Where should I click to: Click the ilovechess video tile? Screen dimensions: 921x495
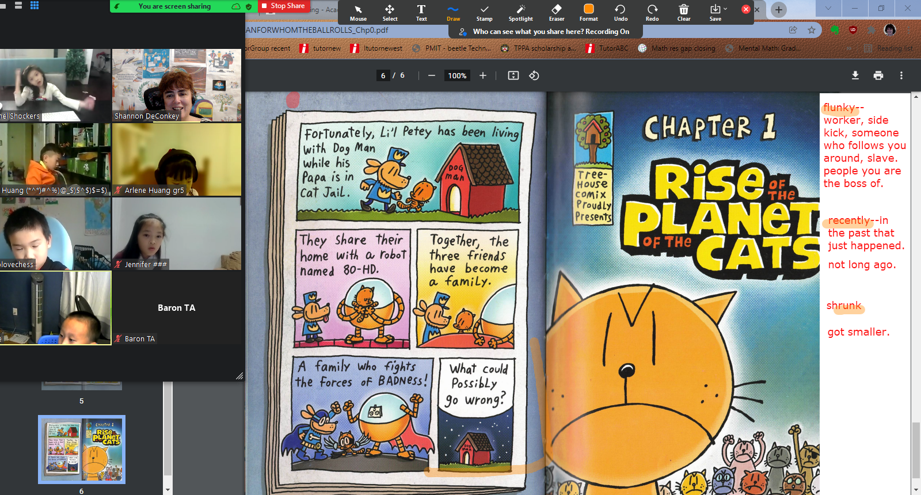click(x=55, y=234)
